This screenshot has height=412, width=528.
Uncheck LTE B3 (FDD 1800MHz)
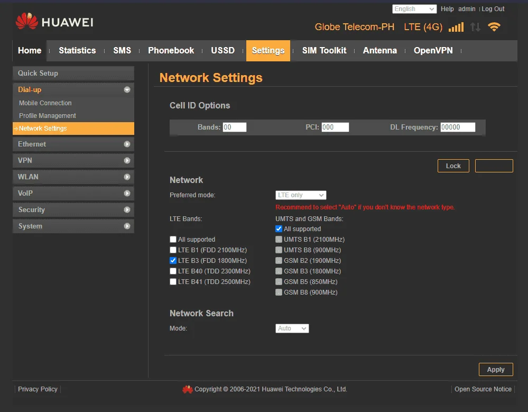[x=173, y=260]
